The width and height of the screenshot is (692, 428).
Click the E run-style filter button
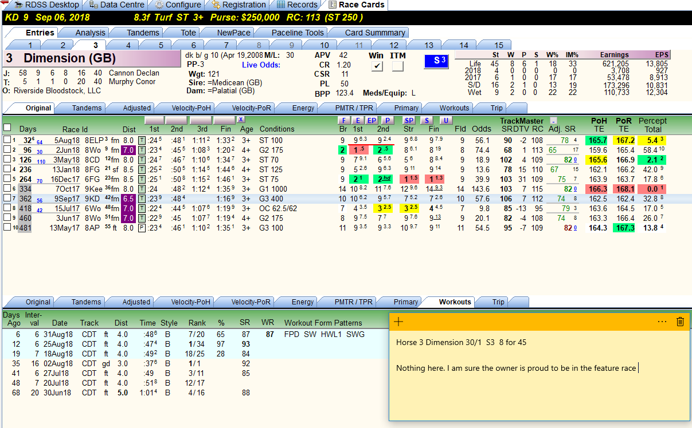click(x=358, y=120)
